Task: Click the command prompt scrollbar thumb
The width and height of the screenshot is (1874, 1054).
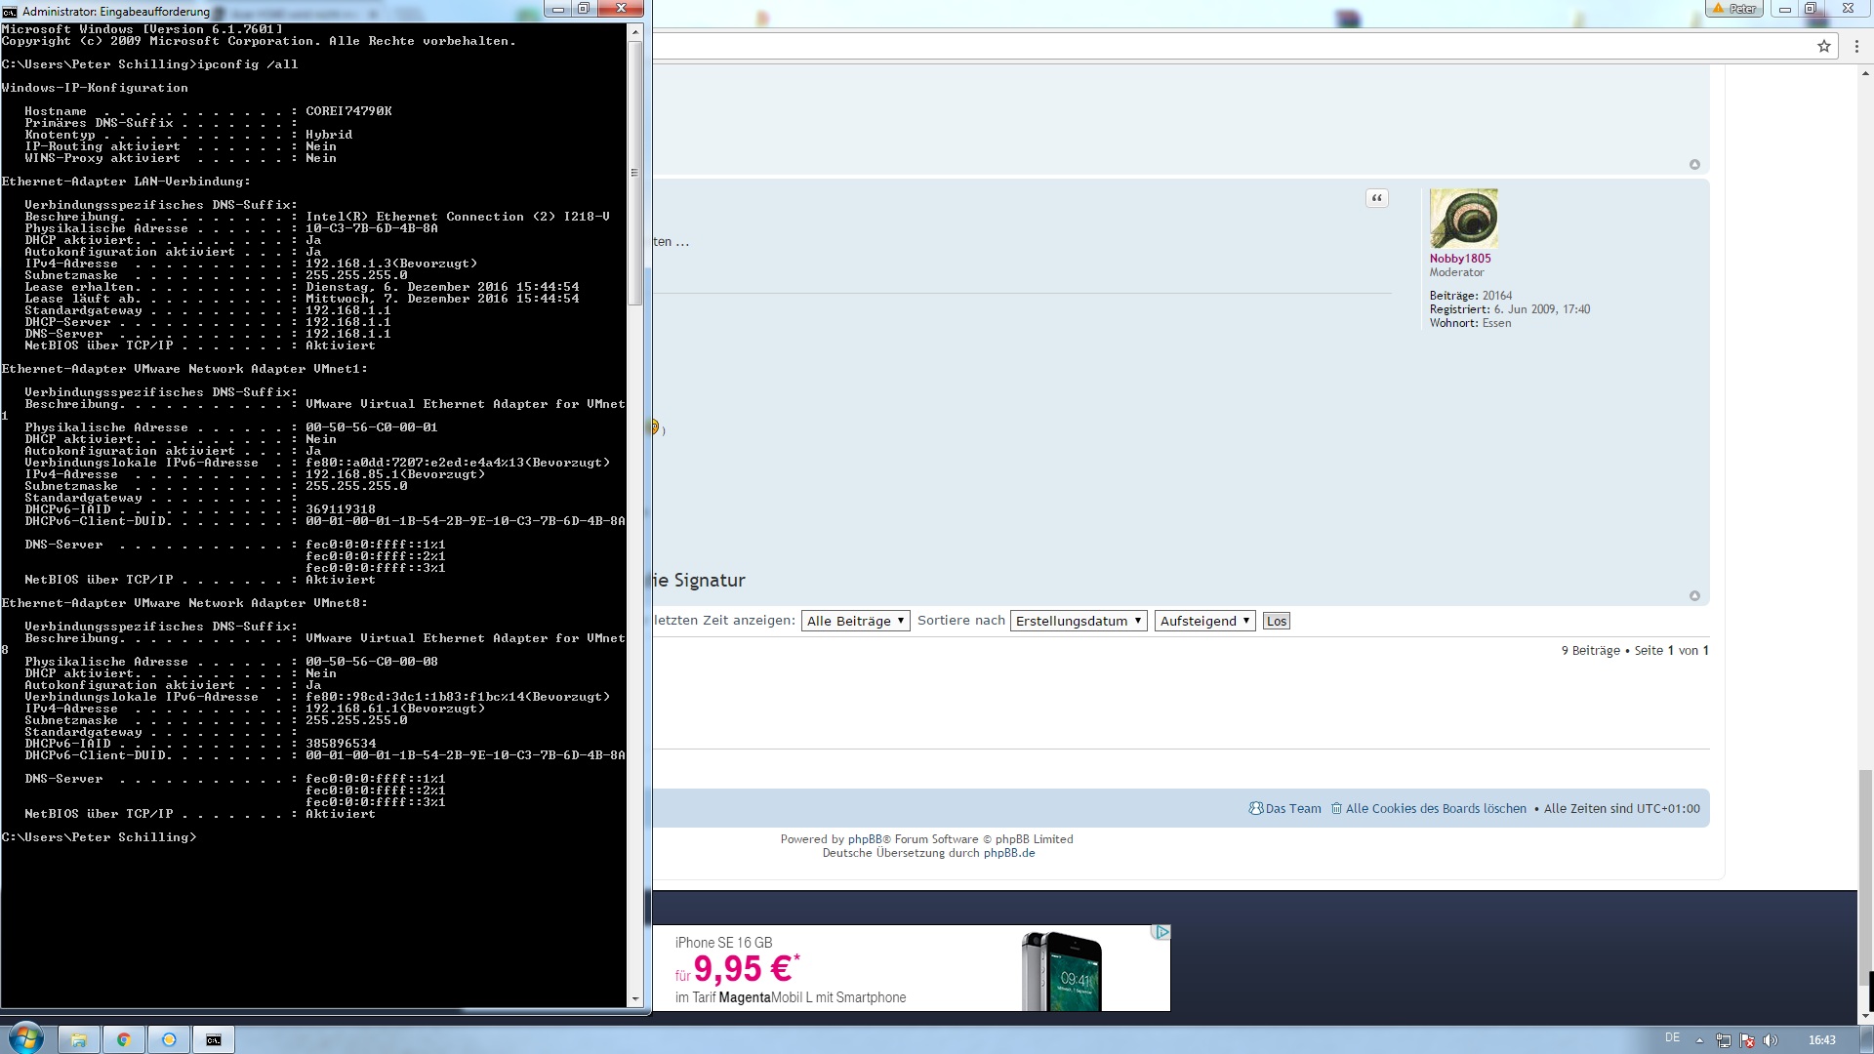Action: point(635,173)
